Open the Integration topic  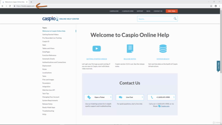coord(46,86)
